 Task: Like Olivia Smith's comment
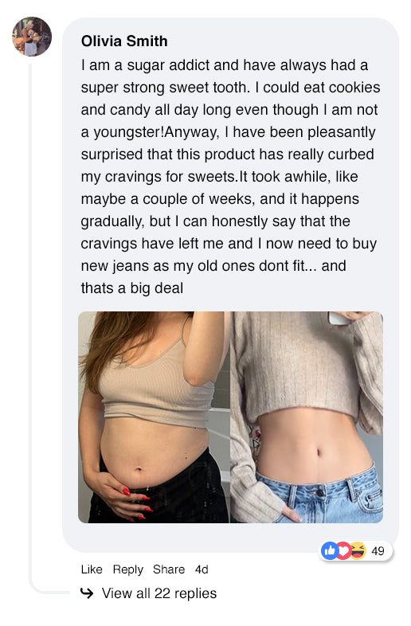(x=92, y=569)
